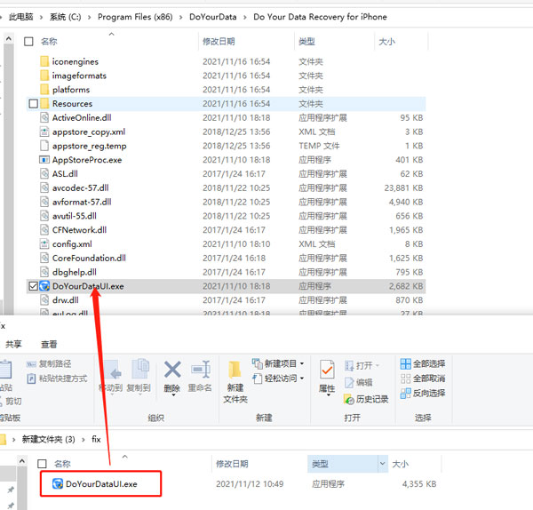Click scroll-up arrow in fix window sidebar

tap(21, 461)
